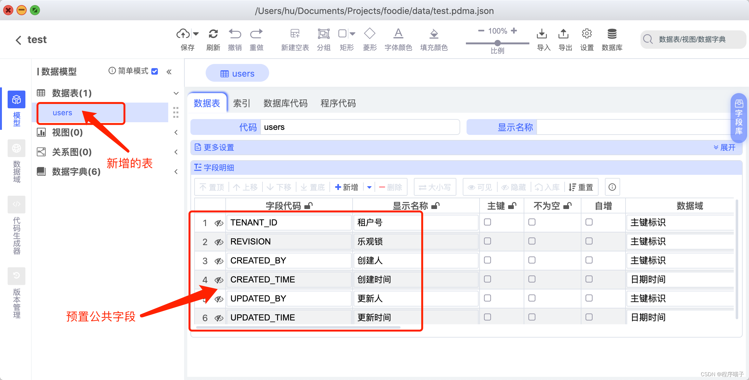Refresh the project with 刷新 icon
This screenshot has width=749, height=380.
213,34
